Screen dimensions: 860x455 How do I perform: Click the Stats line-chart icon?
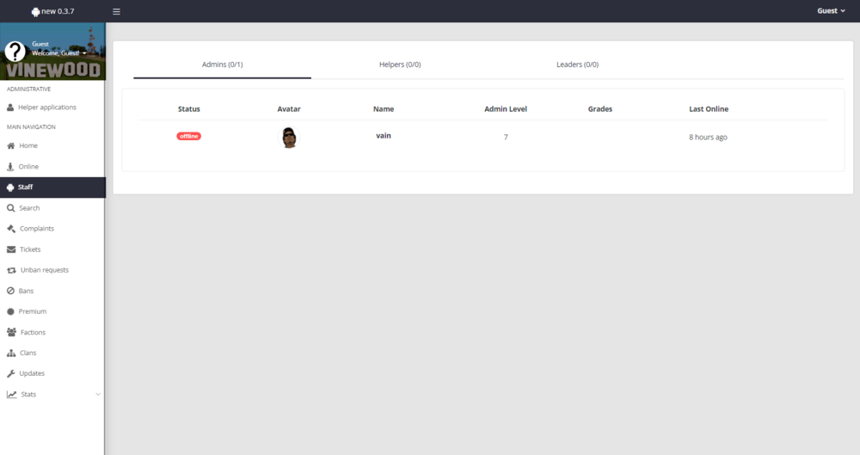pyautogui.click(x=11, y=394)
